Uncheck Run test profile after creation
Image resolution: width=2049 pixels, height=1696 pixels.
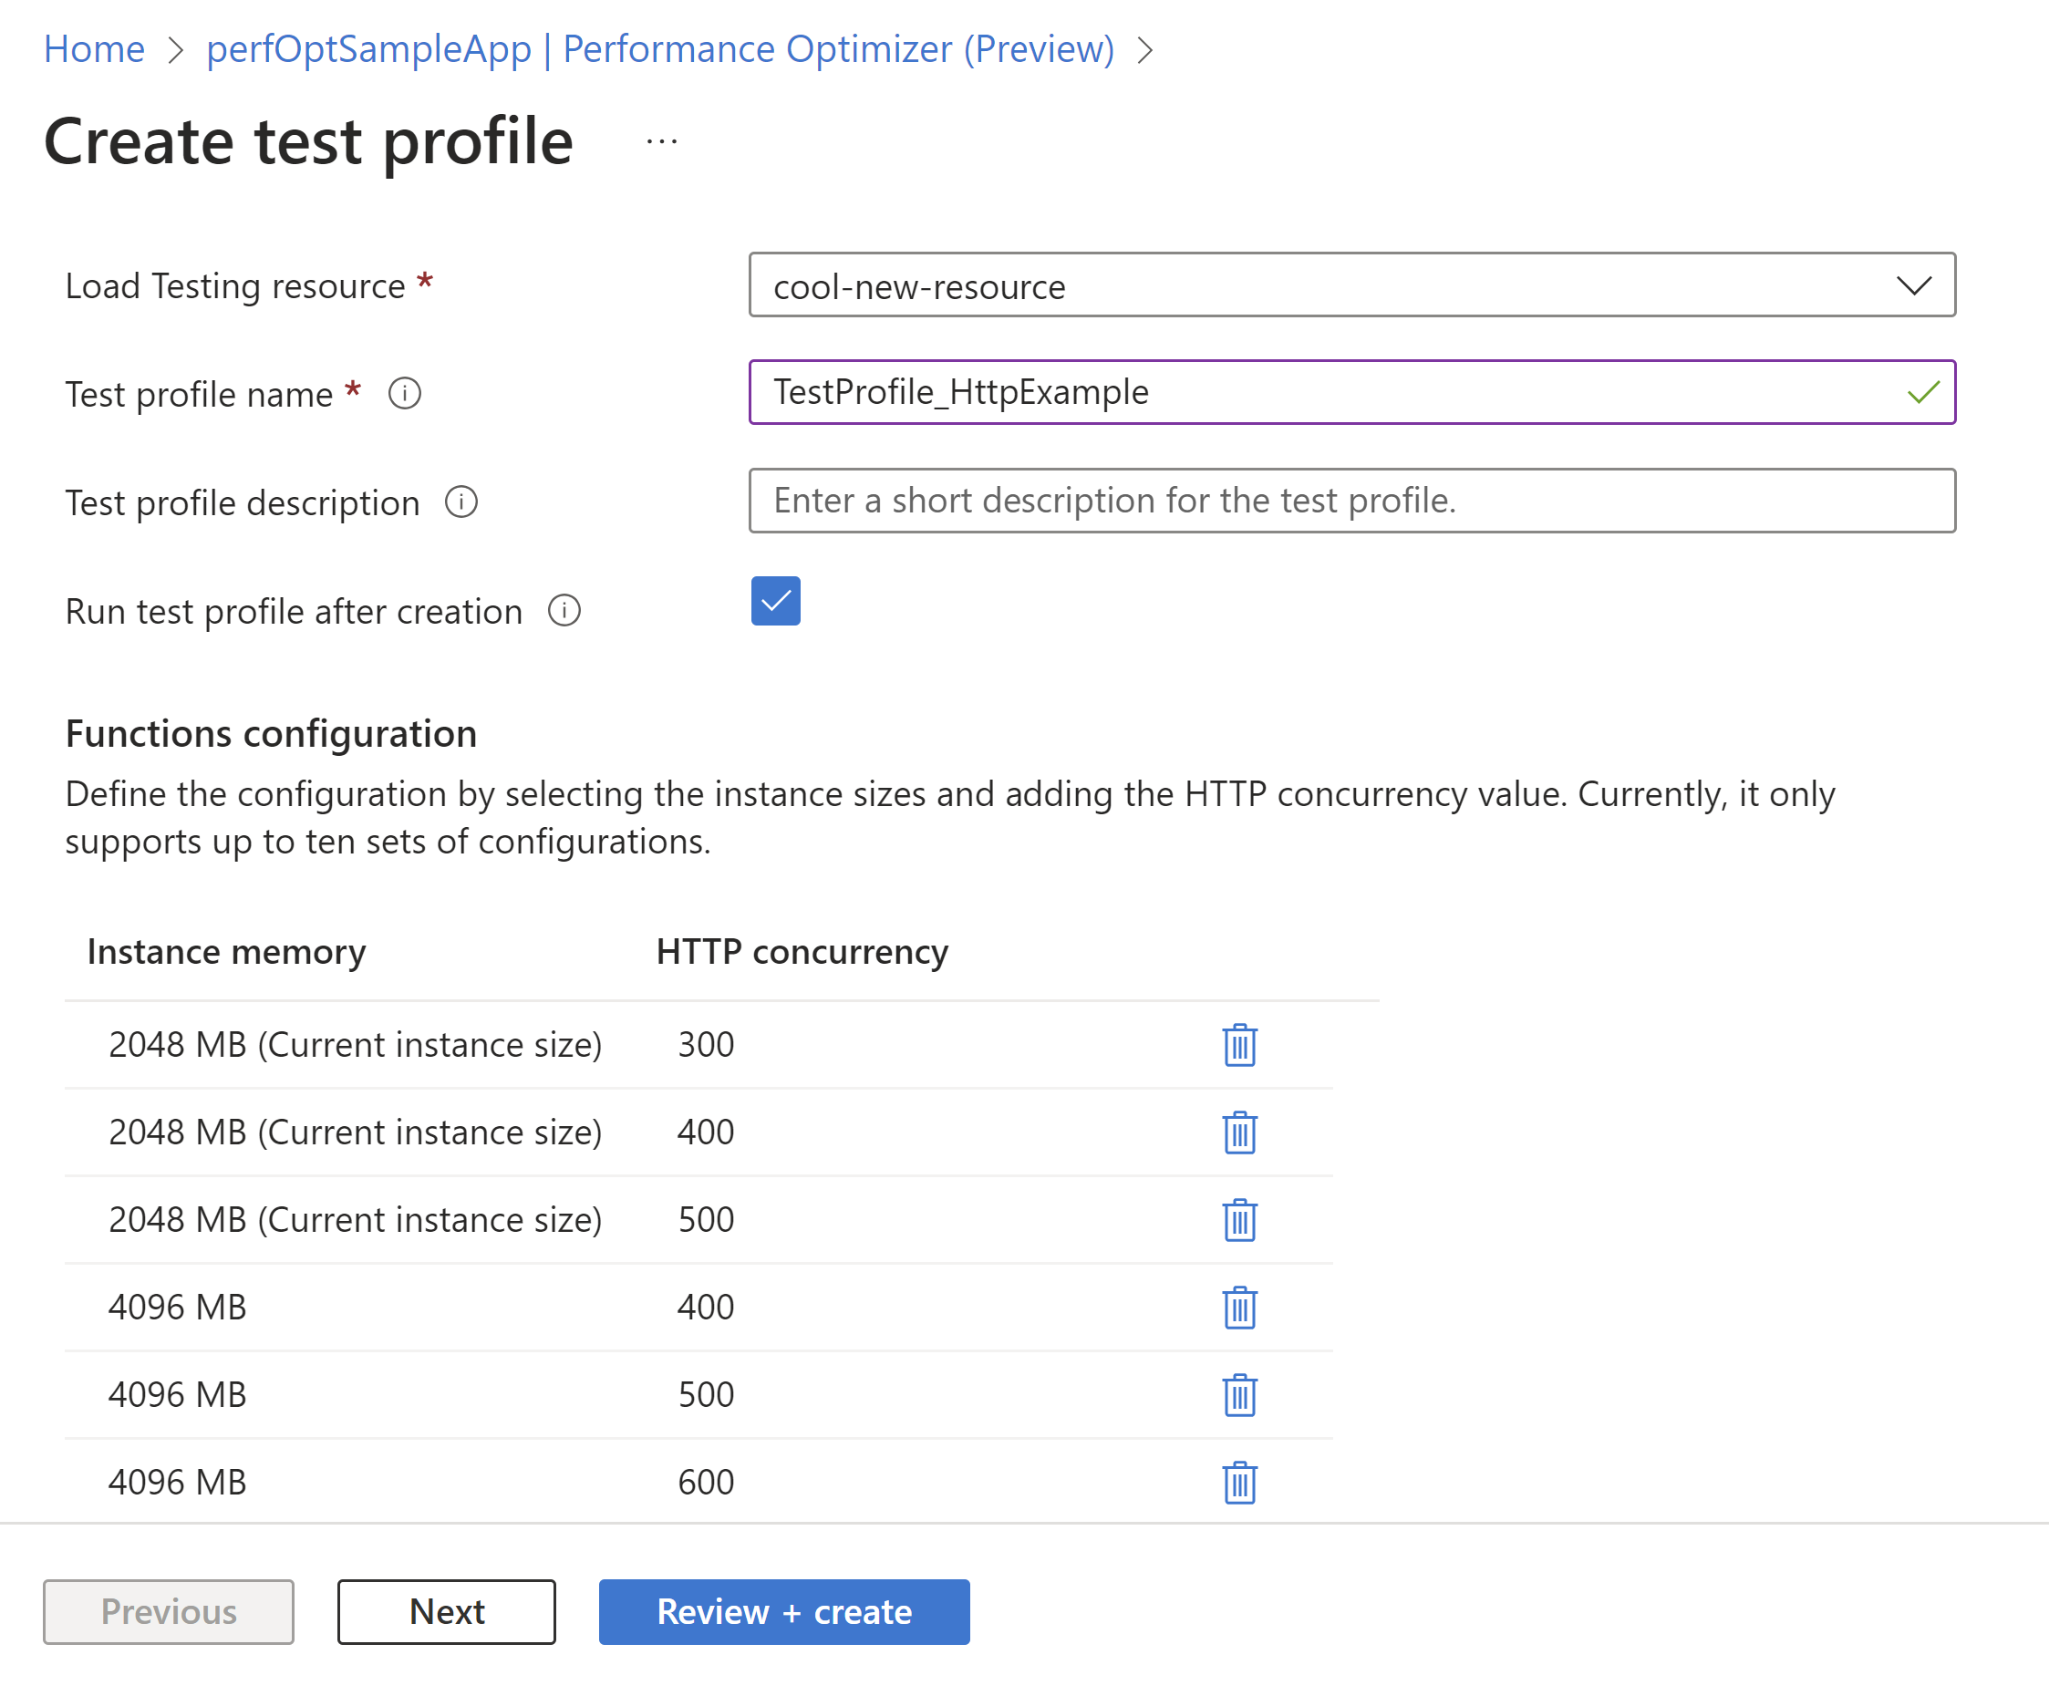[776, 601]
